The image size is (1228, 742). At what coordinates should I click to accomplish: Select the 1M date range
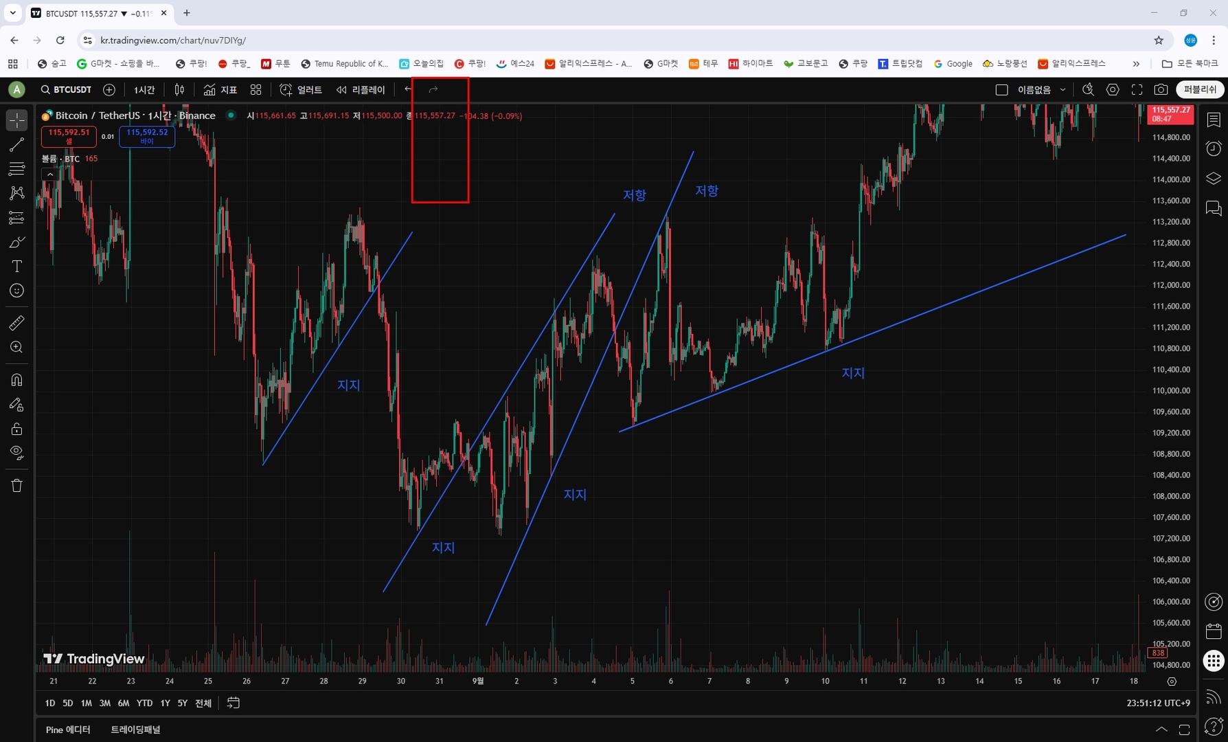pyautogui.click(x=86, y=703)
